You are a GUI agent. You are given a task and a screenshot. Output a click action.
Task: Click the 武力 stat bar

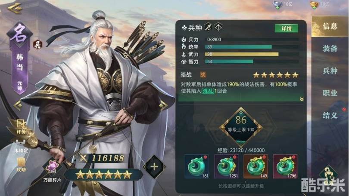coord(252,54)
